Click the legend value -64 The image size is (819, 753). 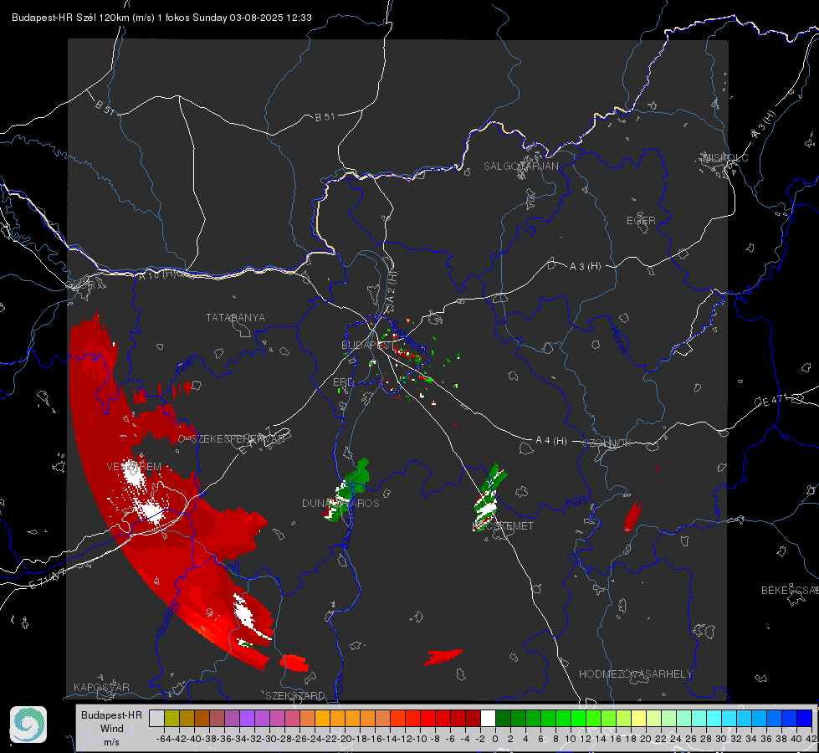163,739
